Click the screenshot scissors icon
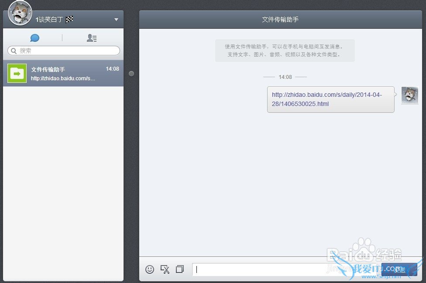 pyautogui.click(x=165, y=269)
